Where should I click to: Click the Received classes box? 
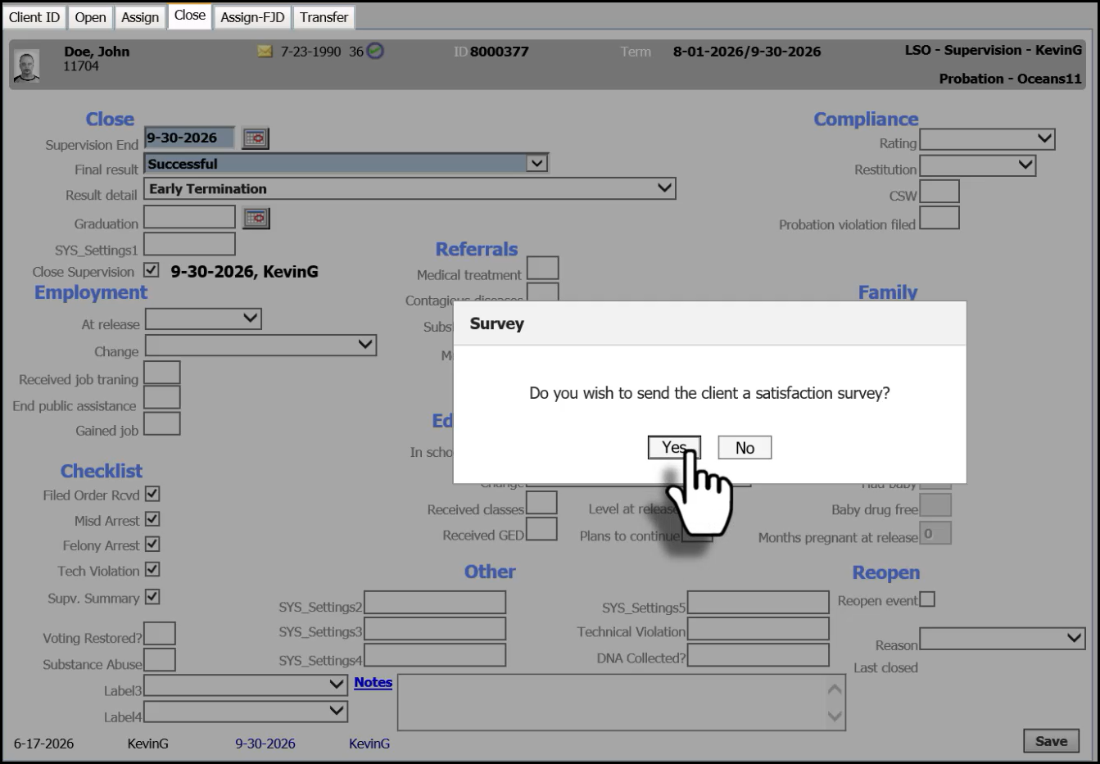click(x=541, y=503)
